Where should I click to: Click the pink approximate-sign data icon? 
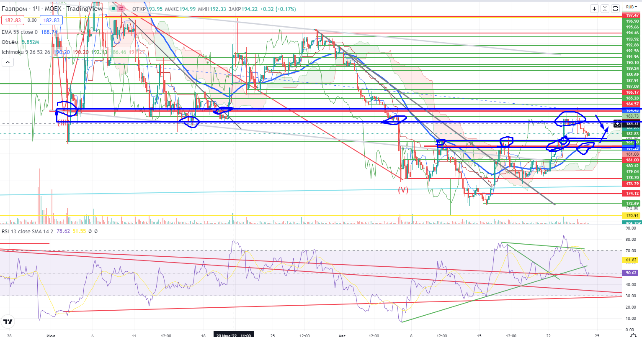click(121, 8)
